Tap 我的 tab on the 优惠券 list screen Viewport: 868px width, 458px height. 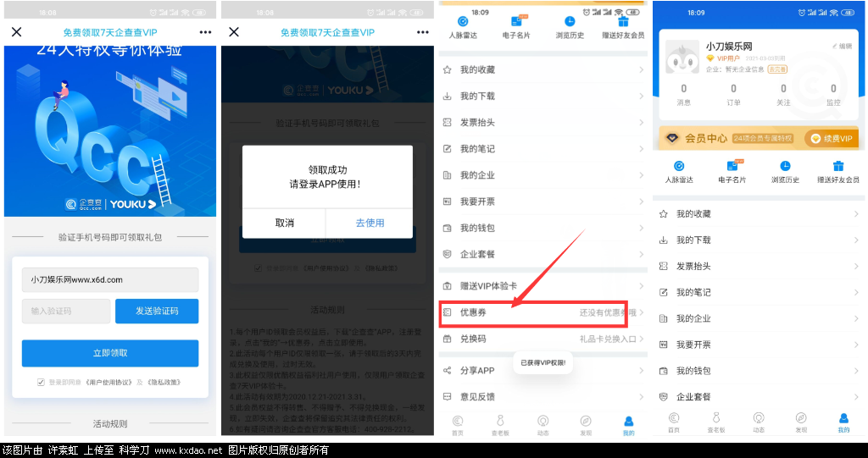point(628,424)
